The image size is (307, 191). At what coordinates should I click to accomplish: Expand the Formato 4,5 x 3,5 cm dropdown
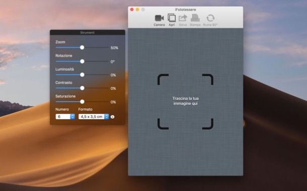click(x=107, y=117)
